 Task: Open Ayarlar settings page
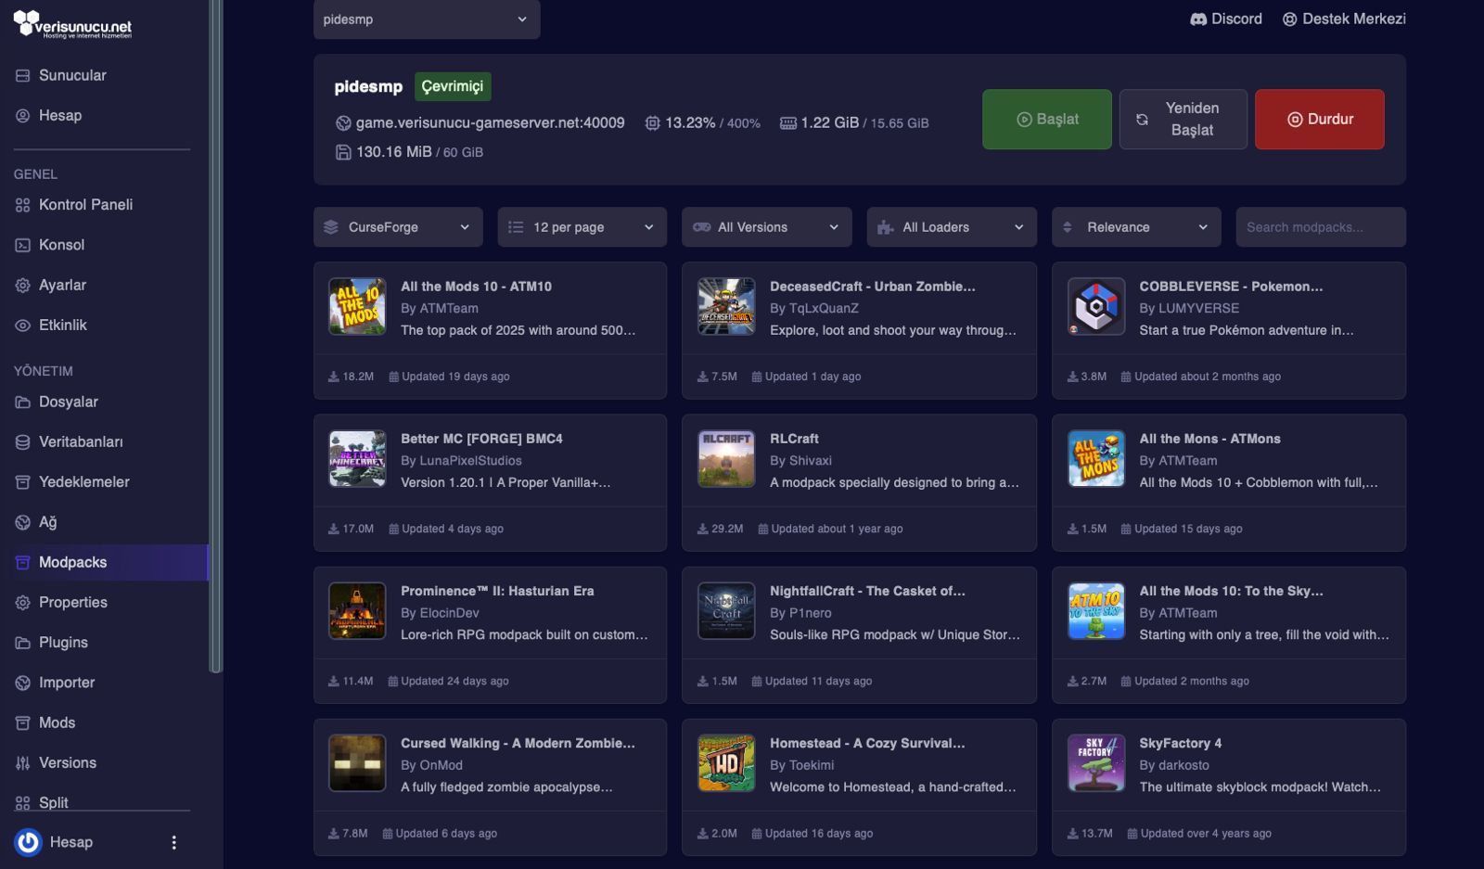pyautogui.click(x=62, y=285)
